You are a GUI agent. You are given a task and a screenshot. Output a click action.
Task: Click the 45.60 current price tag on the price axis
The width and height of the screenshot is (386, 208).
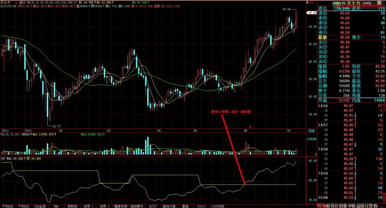point(312,13)
